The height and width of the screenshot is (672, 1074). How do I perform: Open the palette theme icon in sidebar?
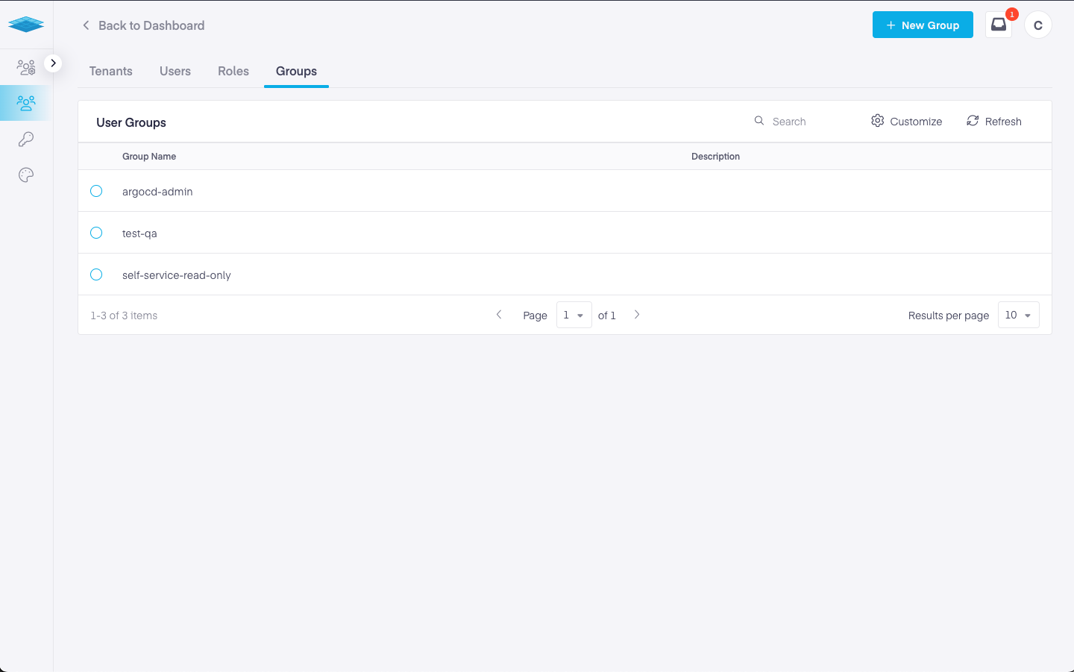(x=26, y=175)
